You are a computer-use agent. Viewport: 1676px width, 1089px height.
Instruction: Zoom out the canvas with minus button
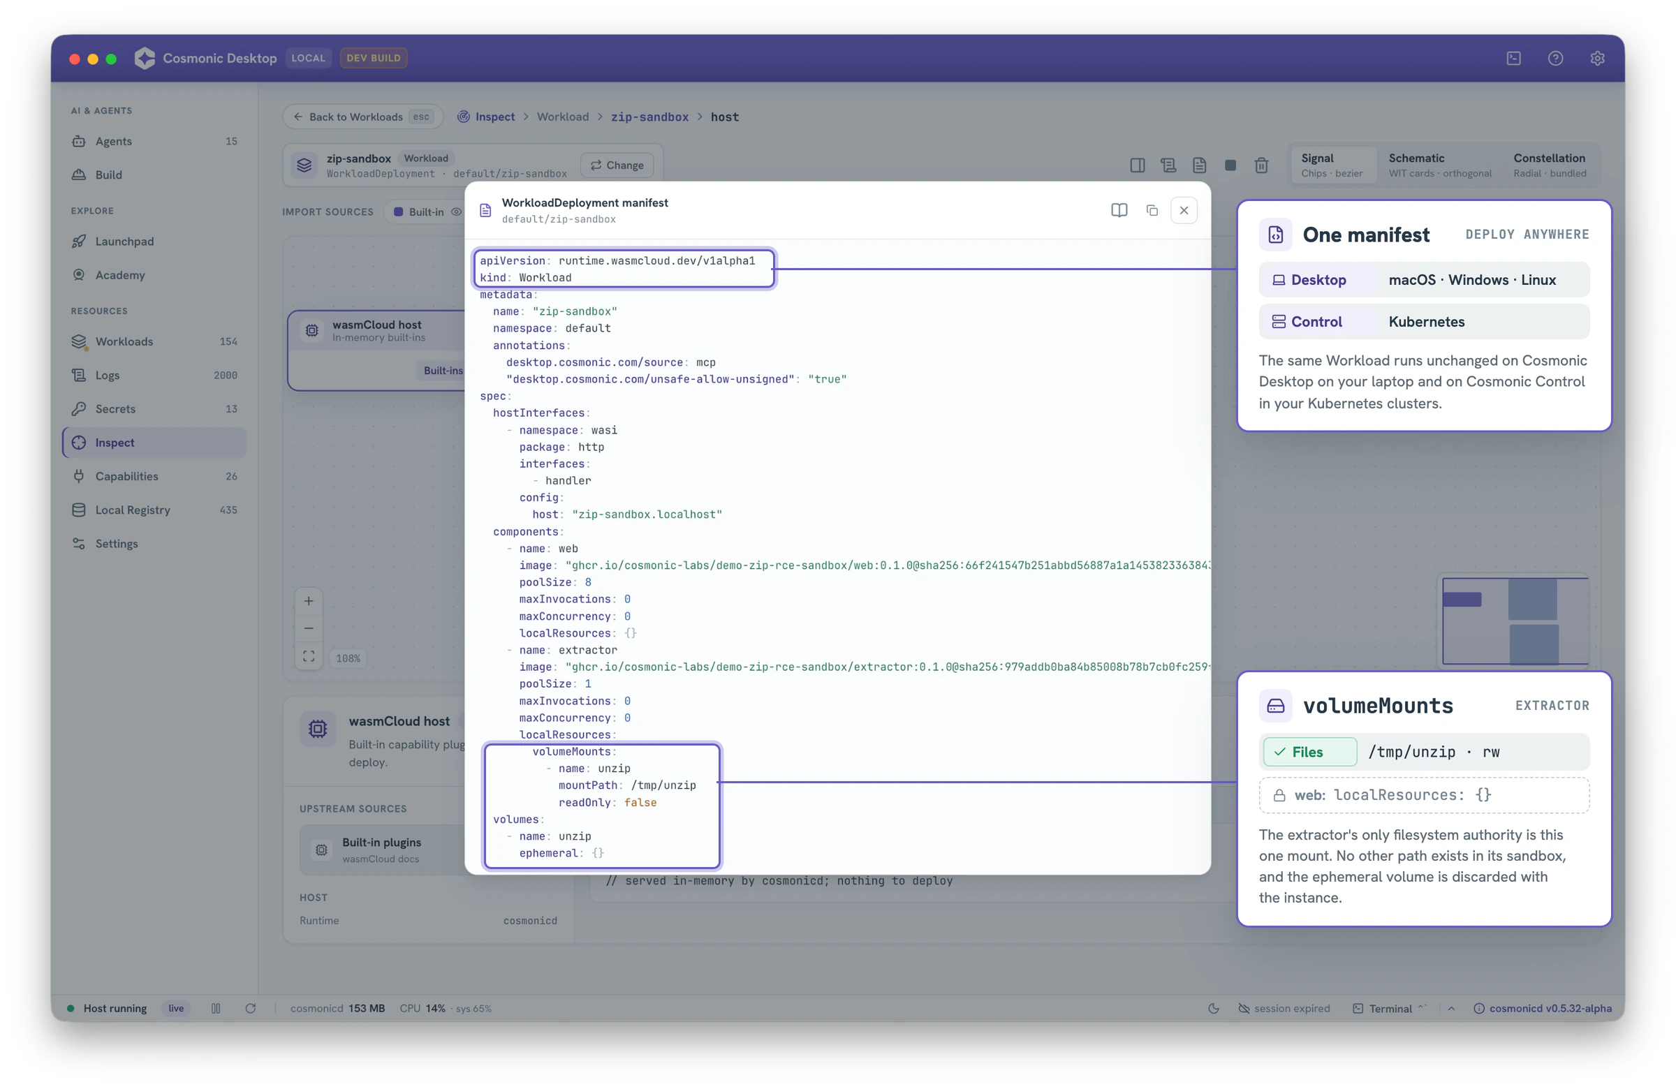[309, 628]
